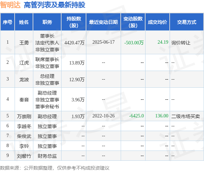204x171 pixels.
Task: Click row number 5 in 序号 column
Action: pyautogui.click(x=7, y=116)
